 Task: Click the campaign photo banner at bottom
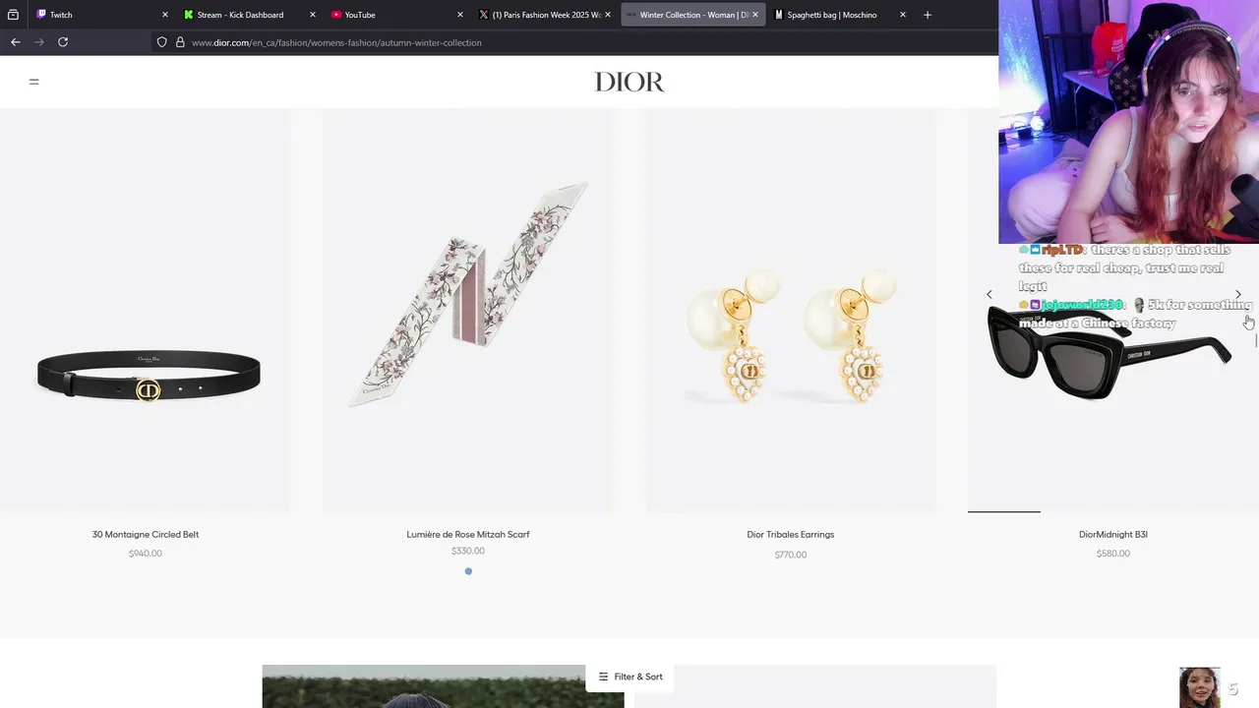point(443,686)
